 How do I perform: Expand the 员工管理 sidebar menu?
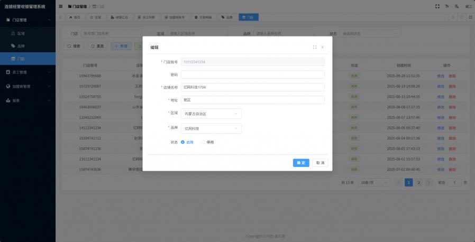coord(28,72)
